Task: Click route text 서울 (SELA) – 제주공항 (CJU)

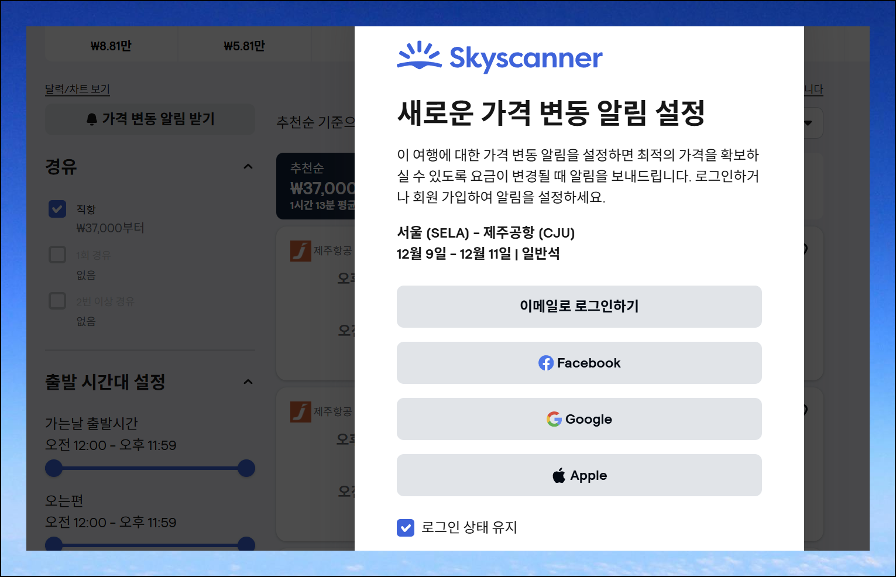Action: [x=486, y=233]
